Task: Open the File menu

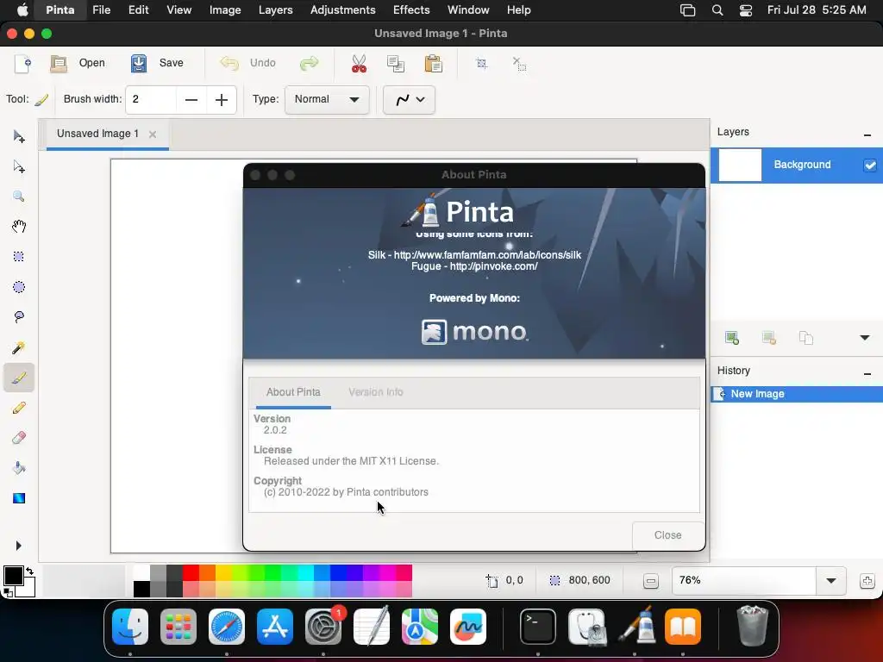Action: (102, 10)
